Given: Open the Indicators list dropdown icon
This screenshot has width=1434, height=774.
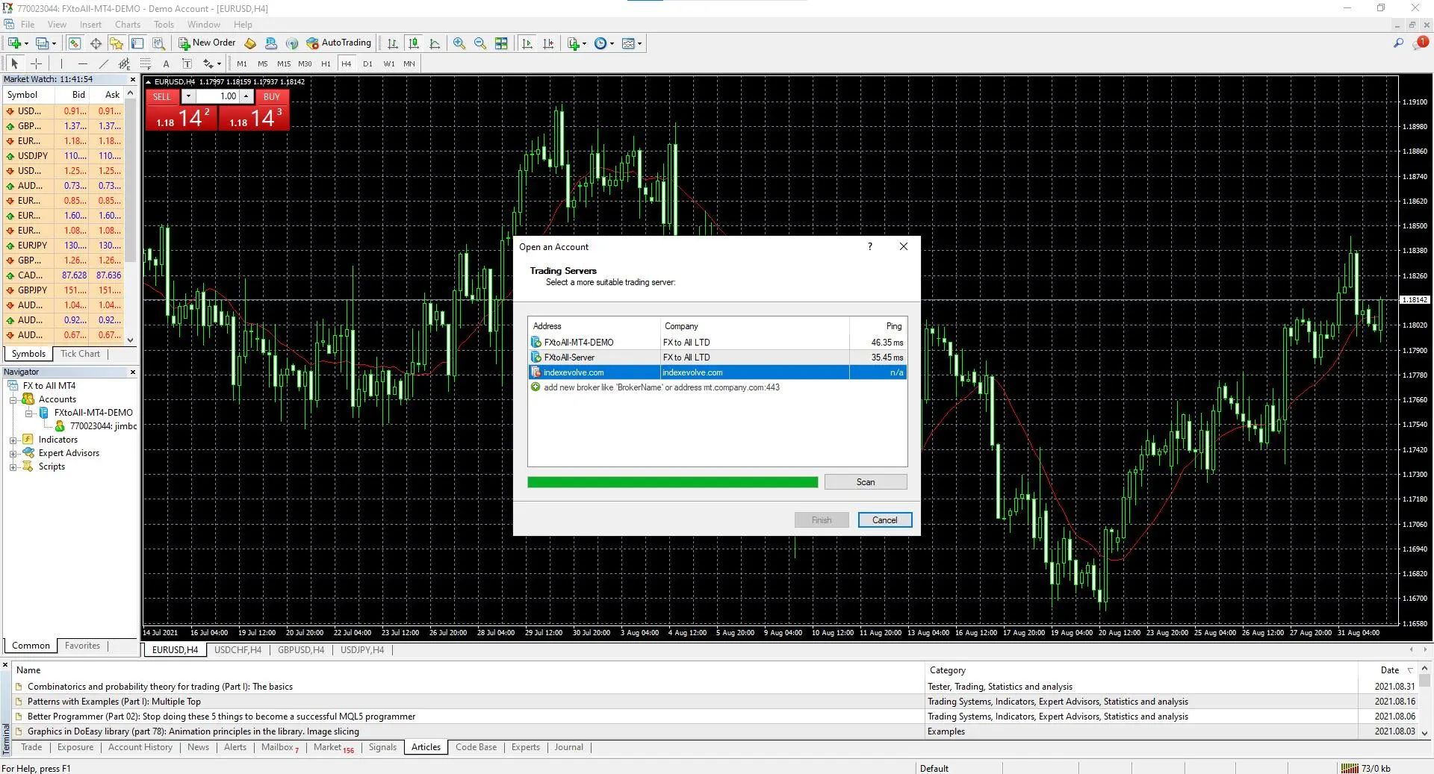Looking at the screenshot, I should (x=577, y=43).
